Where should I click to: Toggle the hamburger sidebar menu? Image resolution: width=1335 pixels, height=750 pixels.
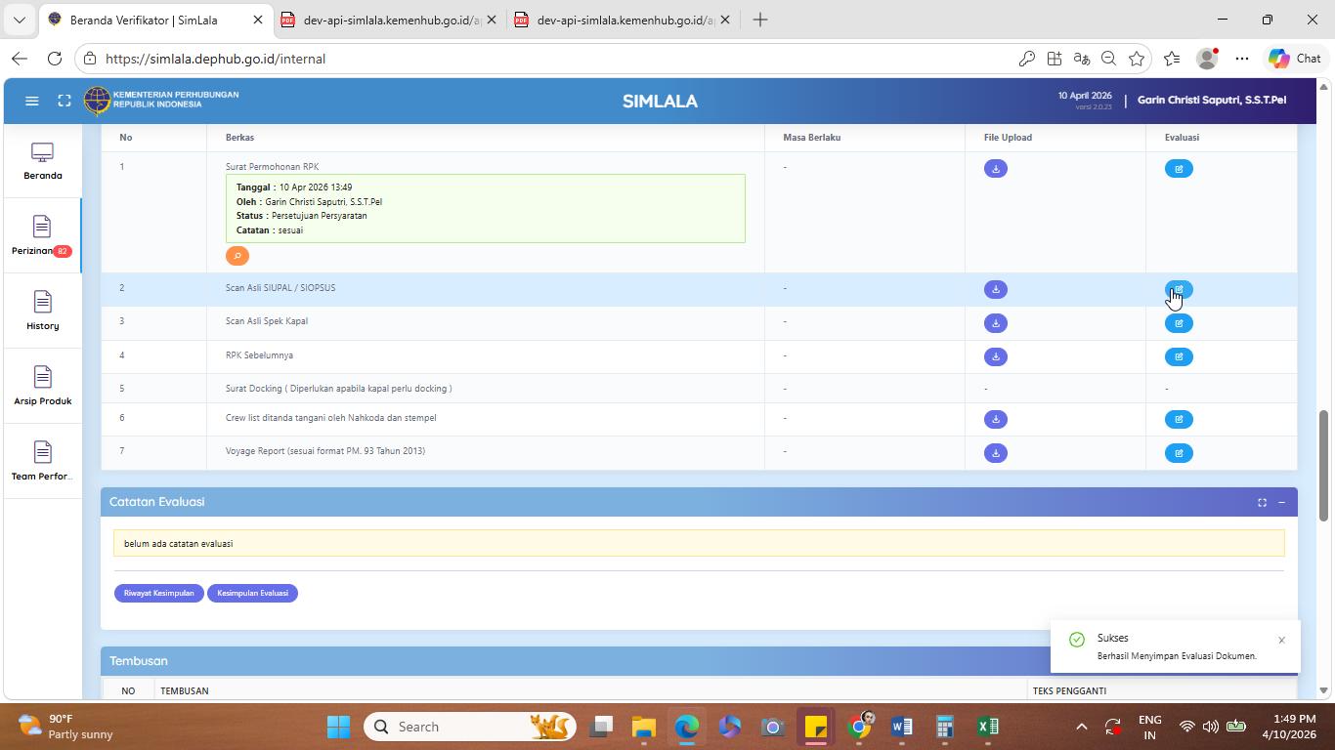pos(31,101)
